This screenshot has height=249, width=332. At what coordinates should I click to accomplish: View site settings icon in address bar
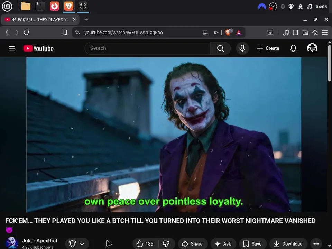click(x=77, y=33)
